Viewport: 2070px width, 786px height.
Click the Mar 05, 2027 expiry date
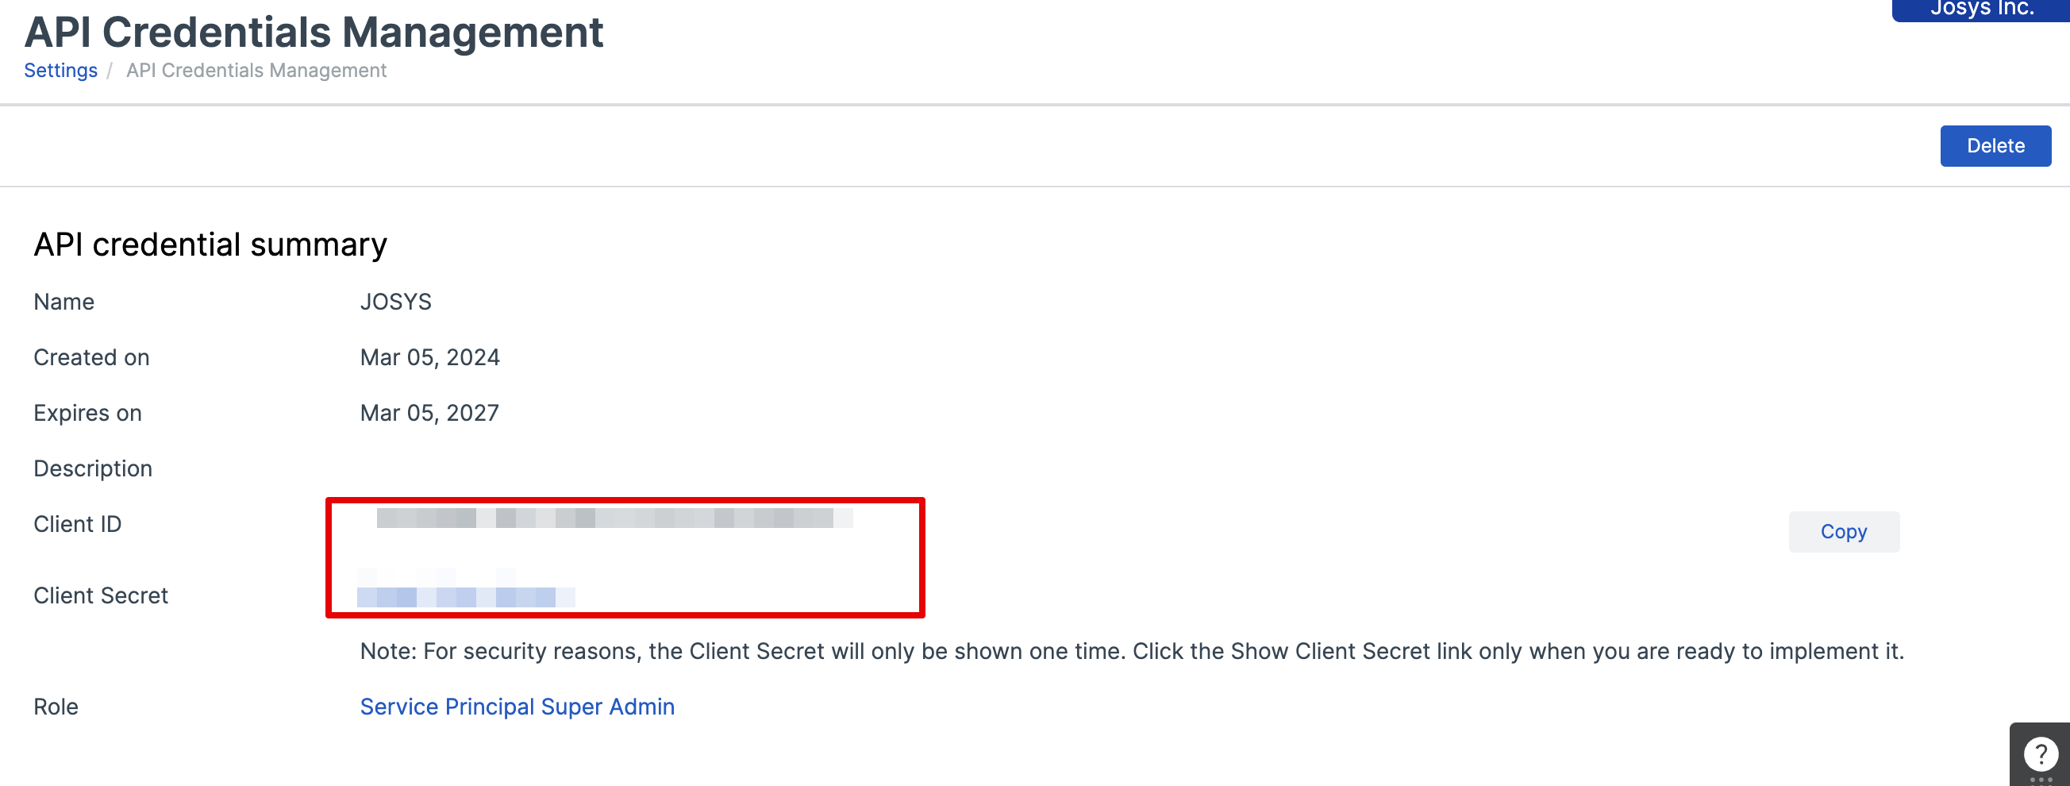tap(429, 413)
